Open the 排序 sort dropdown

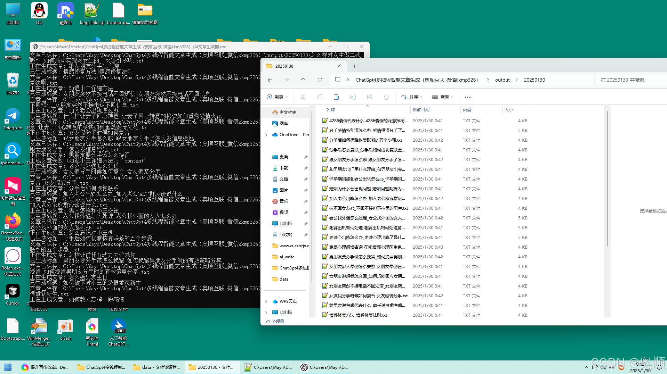point(412,97)
